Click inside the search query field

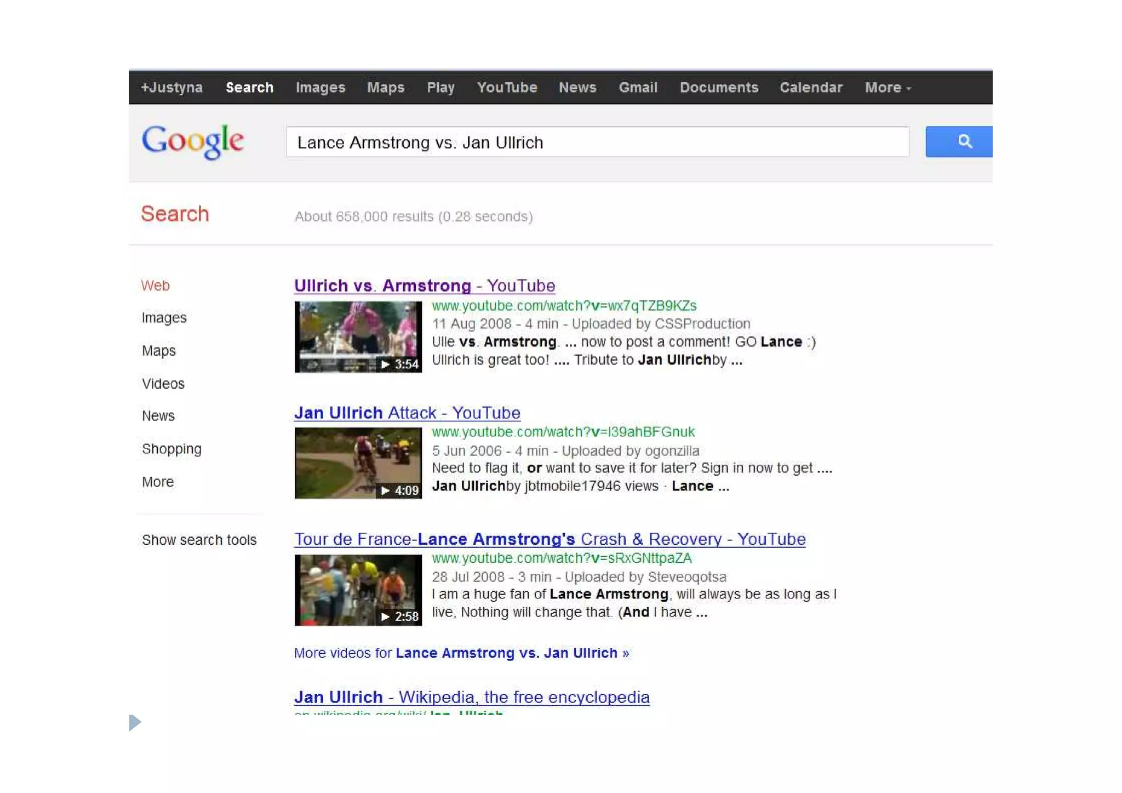[597, 142]
